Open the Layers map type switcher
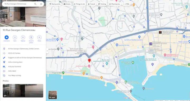The image size is (190, 101). pos(53,95)
